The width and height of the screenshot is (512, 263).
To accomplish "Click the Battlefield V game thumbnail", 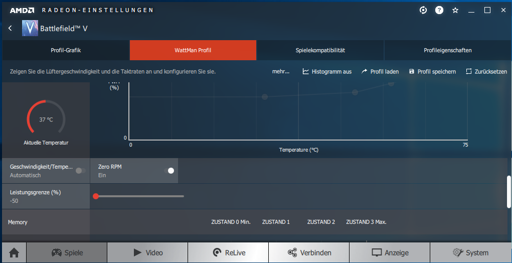I will pyautogui.click(x=30, y=28).
